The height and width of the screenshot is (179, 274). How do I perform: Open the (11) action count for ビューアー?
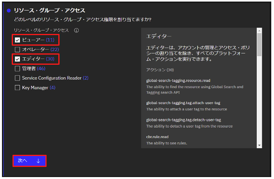(50, 40)
